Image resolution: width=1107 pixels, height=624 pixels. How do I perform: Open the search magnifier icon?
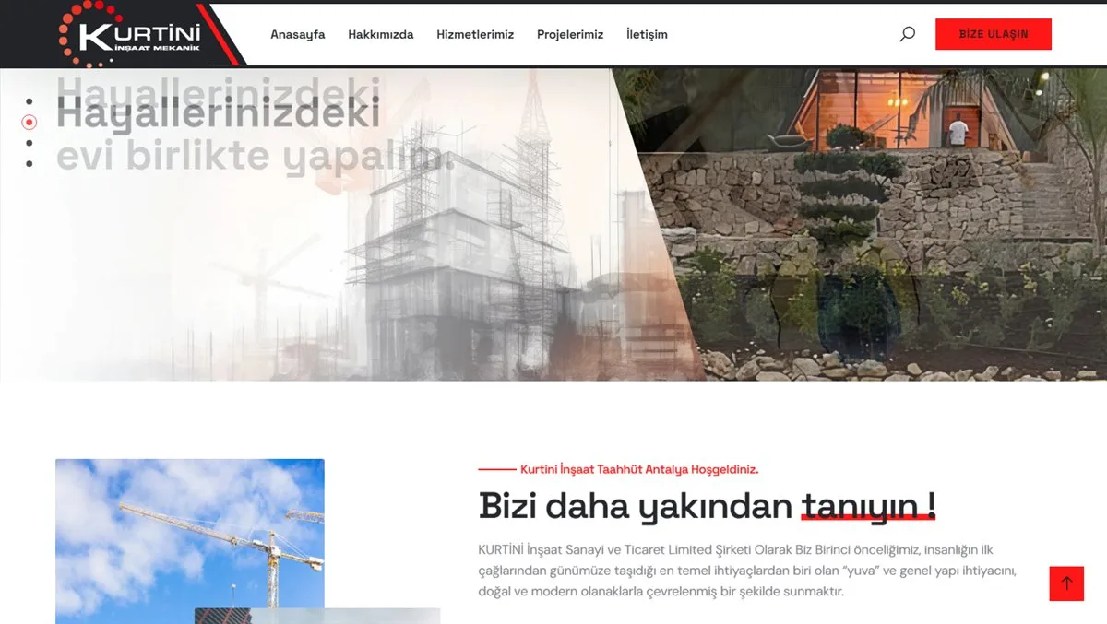point(908,34)
